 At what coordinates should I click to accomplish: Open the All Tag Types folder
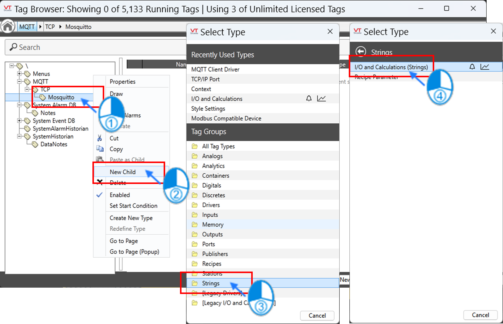[195, 146]
